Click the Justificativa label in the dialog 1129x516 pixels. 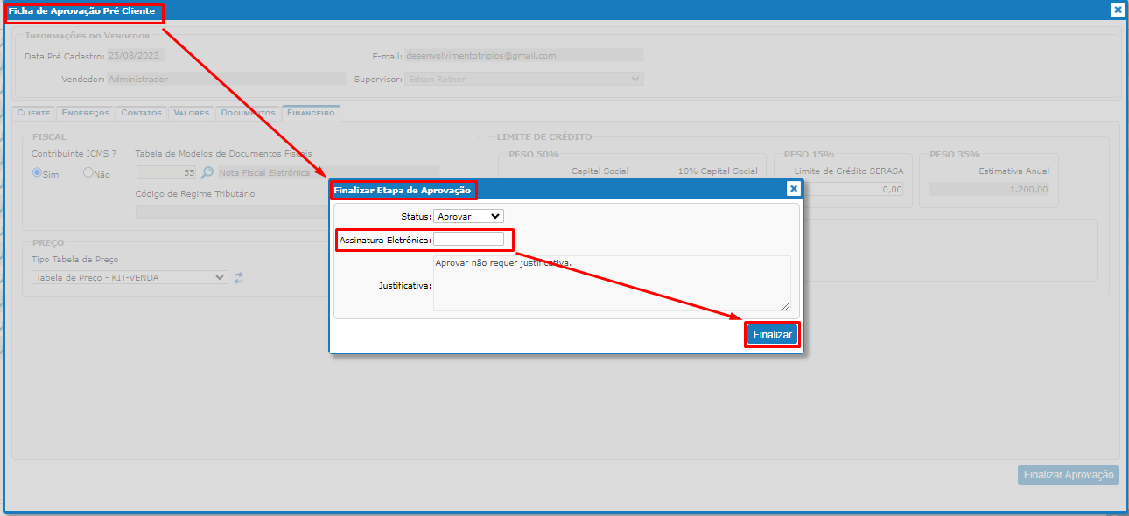[405, 284]
